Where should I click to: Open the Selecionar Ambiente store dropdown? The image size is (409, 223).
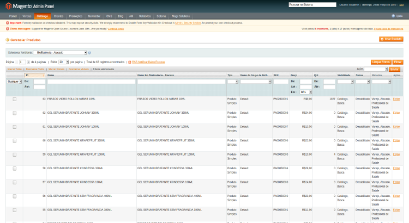pyautogui.click(x=60, y=53)
